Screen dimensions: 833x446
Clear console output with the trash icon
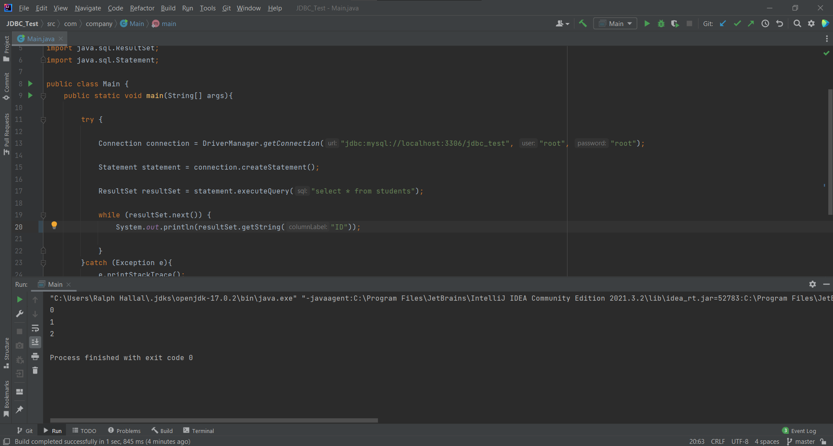click(x=35, y=371)
